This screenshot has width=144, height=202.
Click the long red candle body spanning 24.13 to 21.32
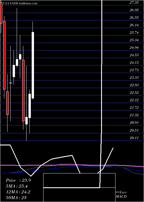[23, 90]
